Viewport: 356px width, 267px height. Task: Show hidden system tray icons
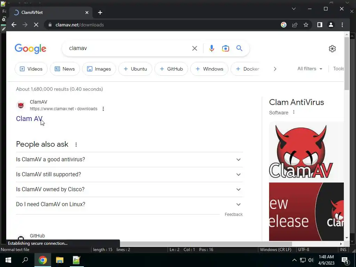pyautogui.click(x=294, y=260)
